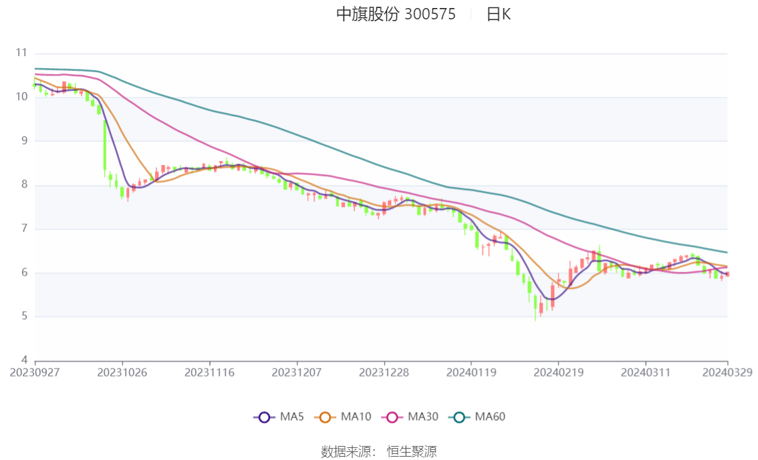The height and width of the screenshot is (460, 758).
Task: Click the price axis label 8
Action: [24, 184]
